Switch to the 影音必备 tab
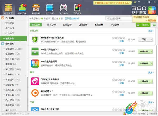Image resolution: width=158 pixels, height=116 pixels. pyautogui.click(x=52, y=25)
